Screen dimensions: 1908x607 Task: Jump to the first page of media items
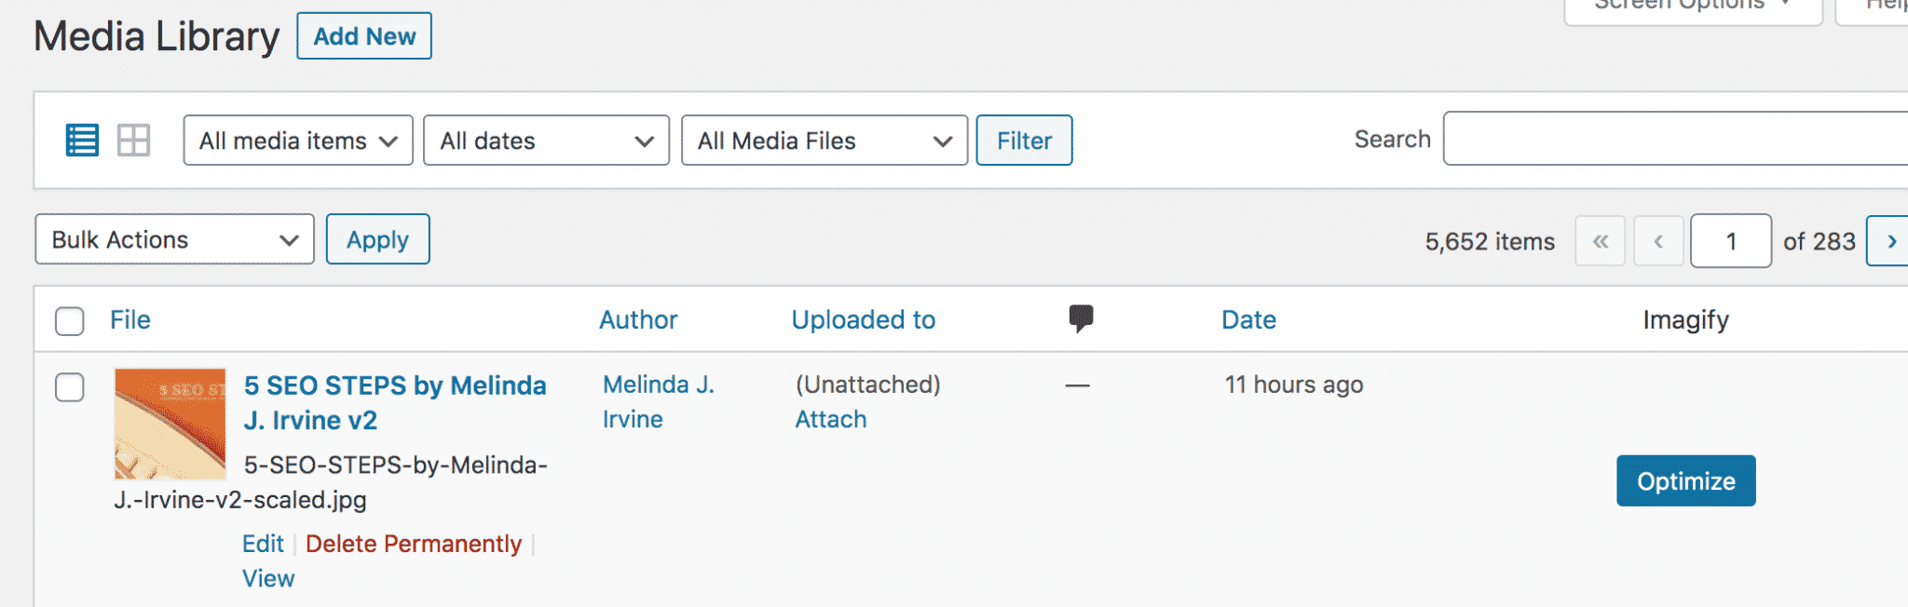point(1601,240)
